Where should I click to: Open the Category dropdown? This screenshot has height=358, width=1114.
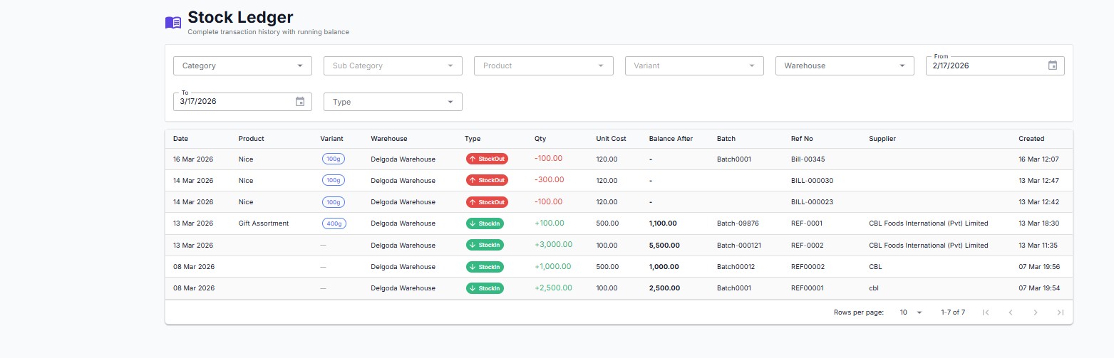(x=242, y=65)
